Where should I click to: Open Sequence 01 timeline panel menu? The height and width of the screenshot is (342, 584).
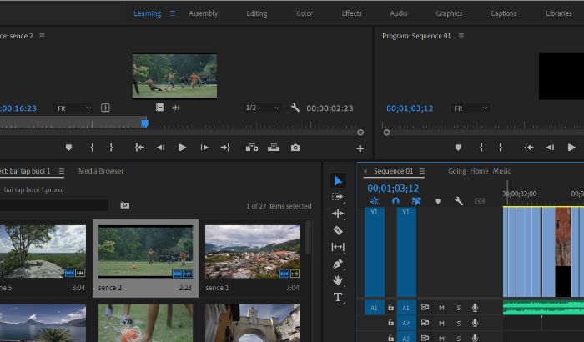coord(422,171)
